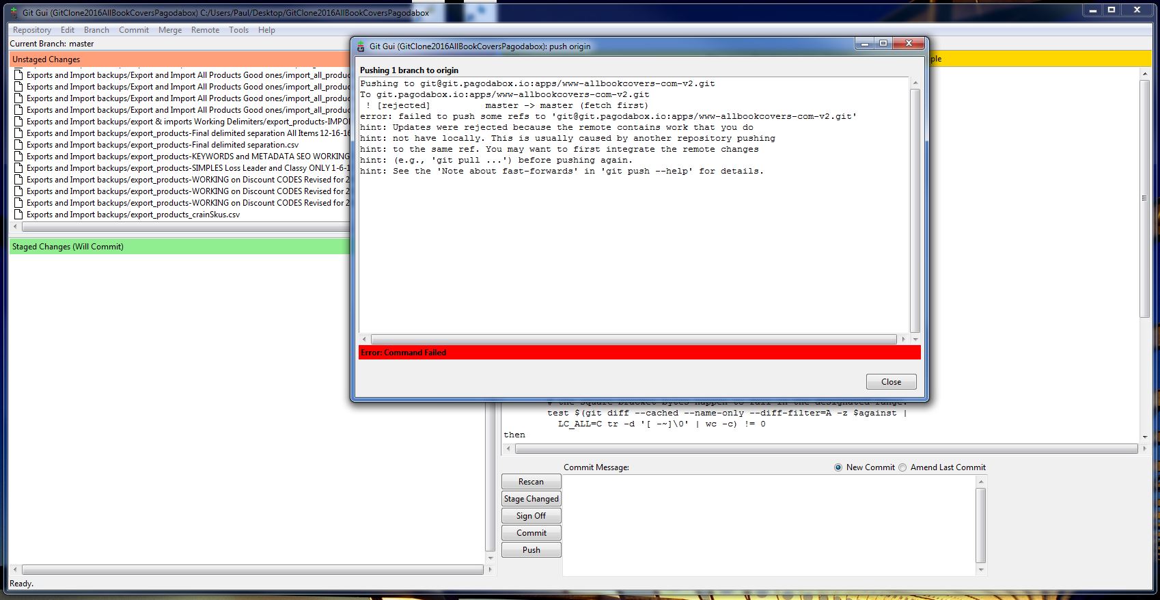Screen dimensions: 1160x600
Task: Click the 'Ready.' status bar text
Action: point(21,584)
